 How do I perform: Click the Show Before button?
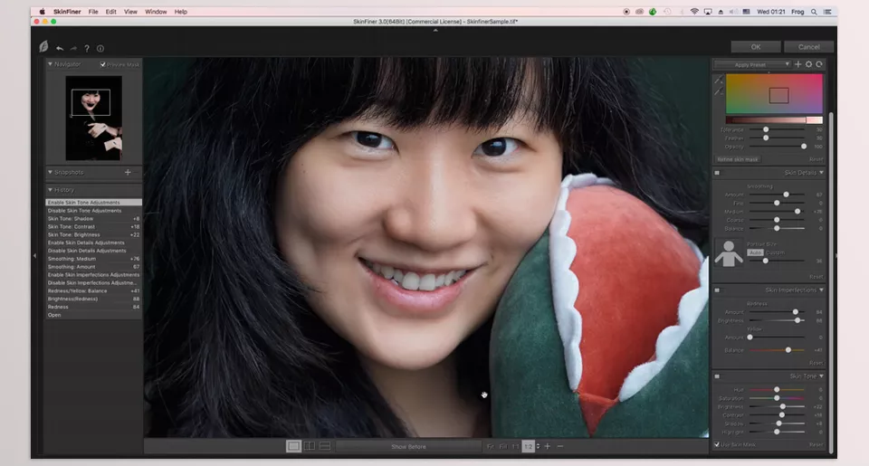coord(408,446)
